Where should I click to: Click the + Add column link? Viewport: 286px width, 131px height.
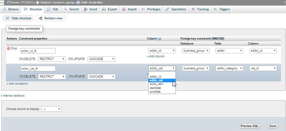click(x=156, y=56)
